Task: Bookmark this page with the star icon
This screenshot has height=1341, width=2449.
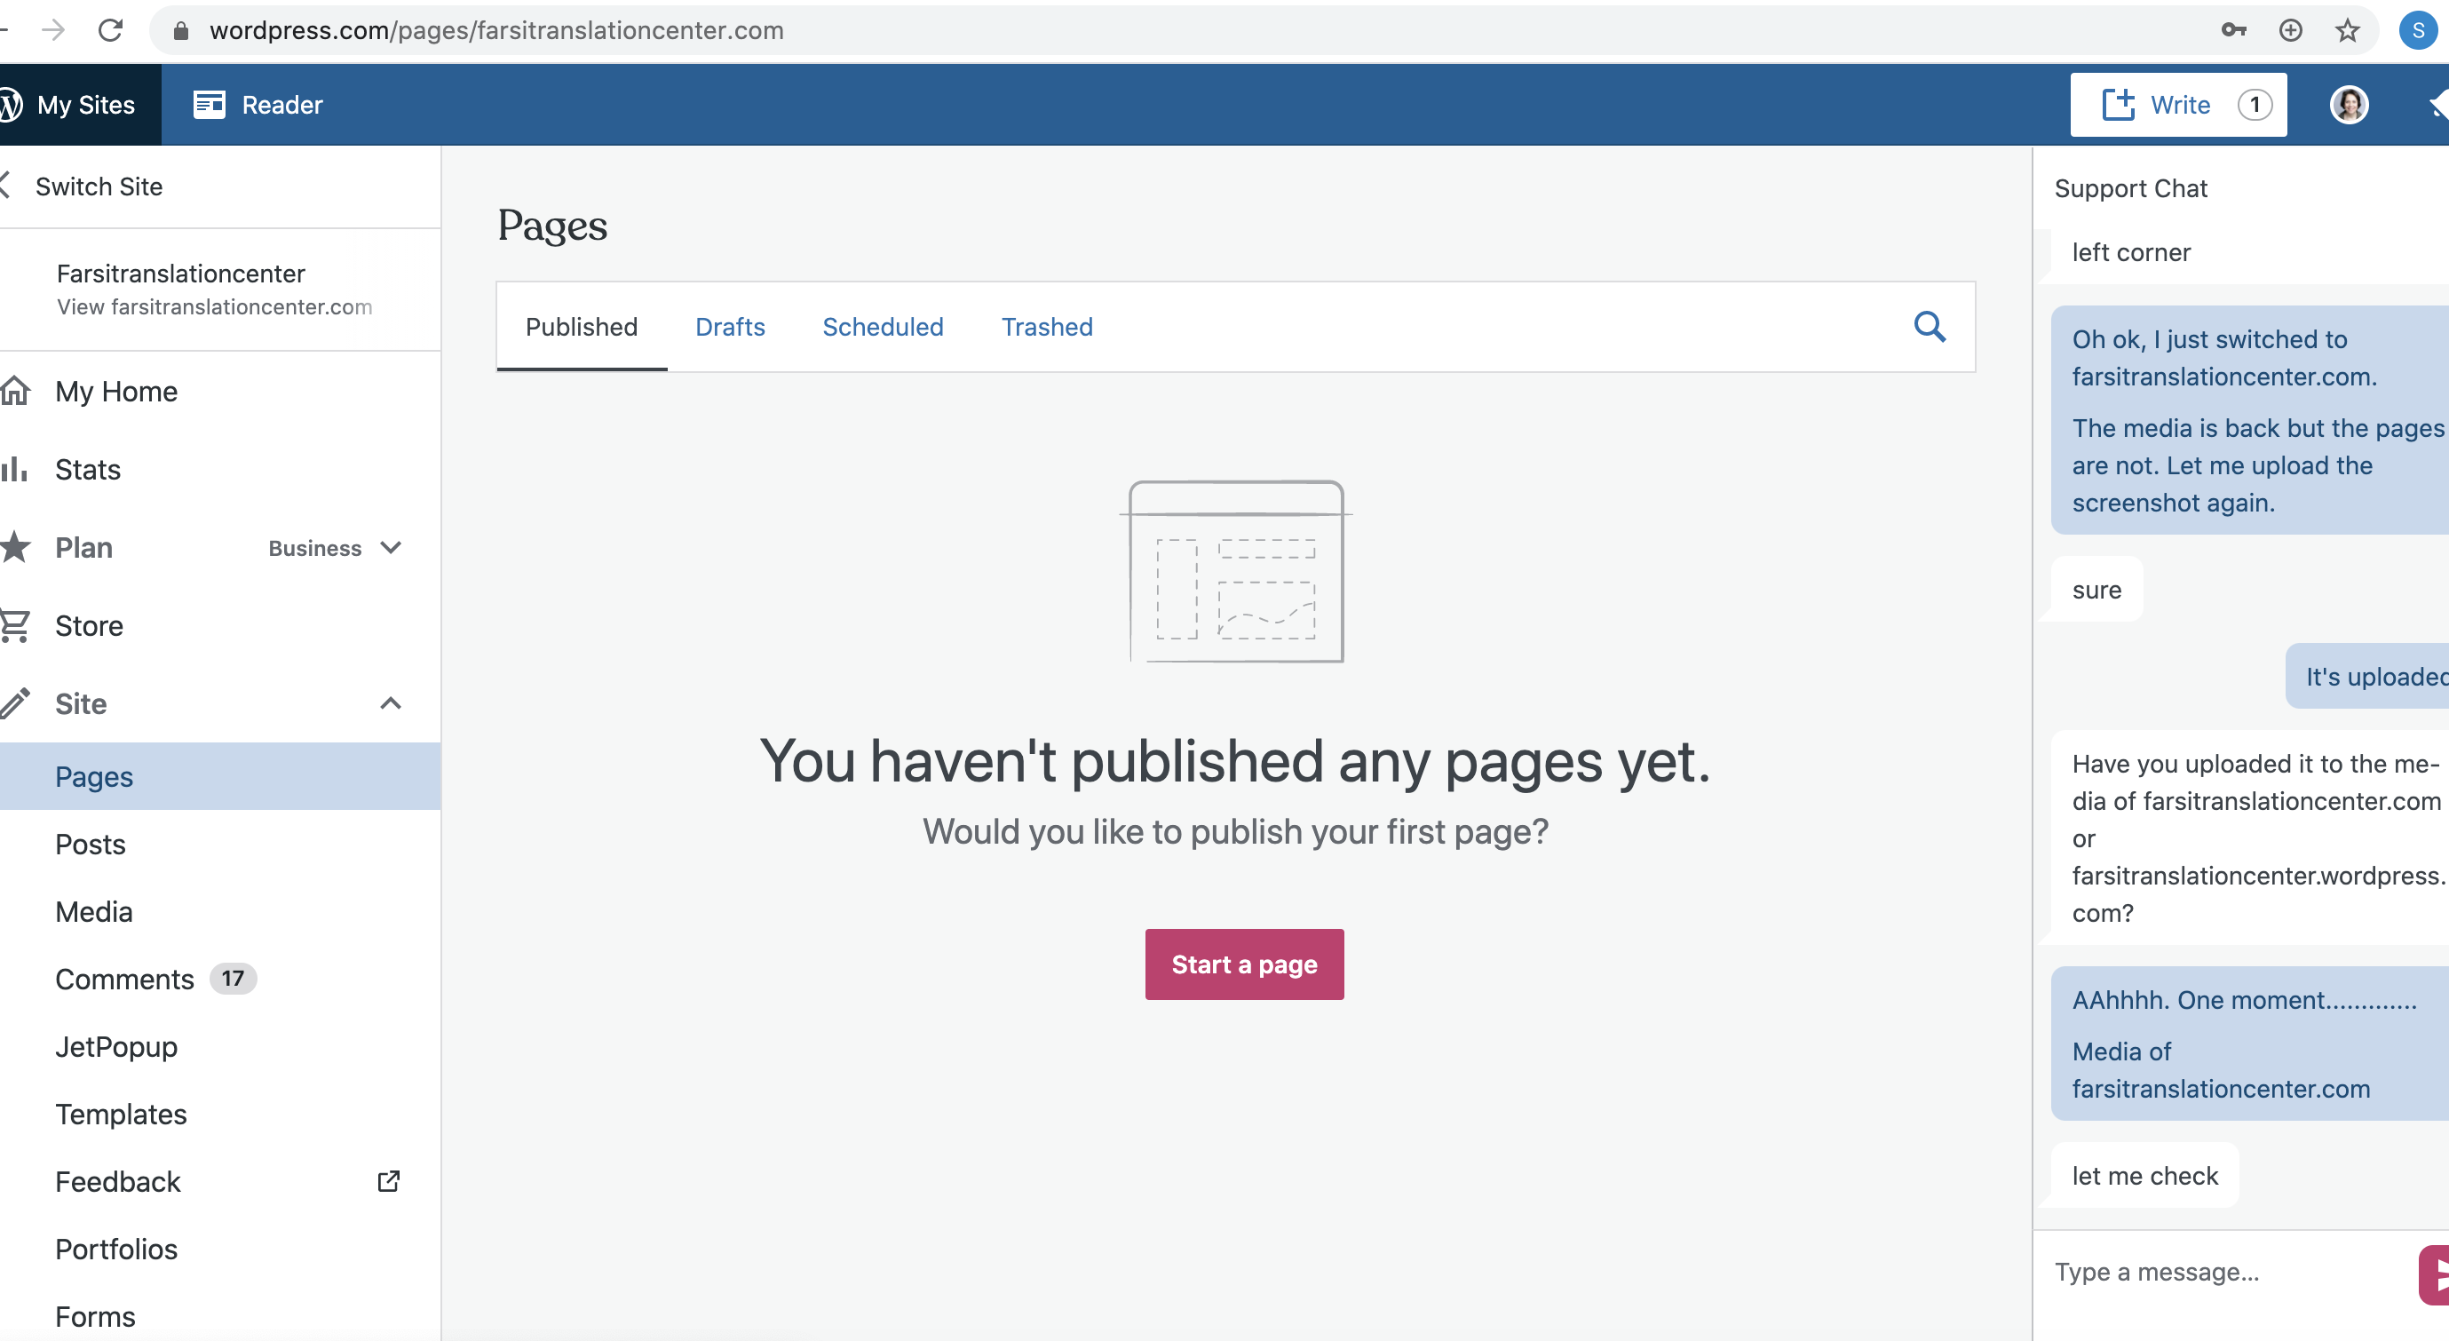Action: point(2347,30)
